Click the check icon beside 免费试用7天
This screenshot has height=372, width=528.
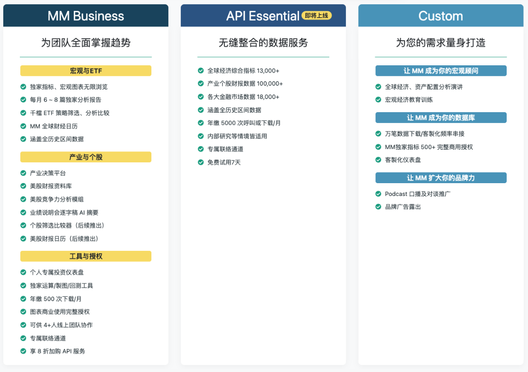(201, 162)
